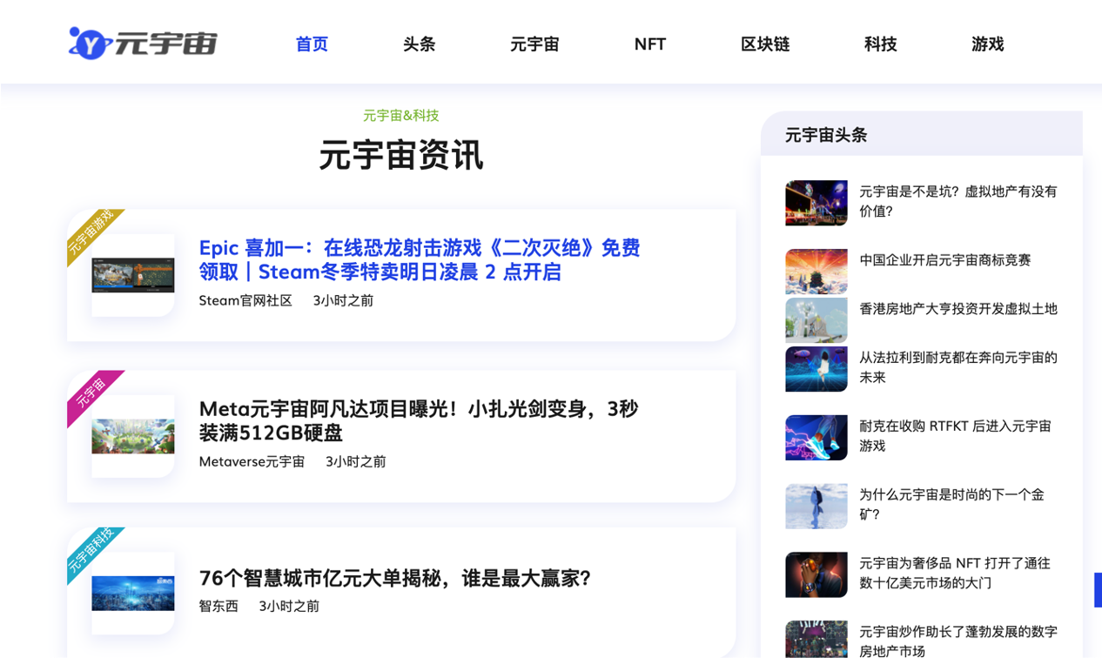This screenshot has width=1102, height=658.
Task: Open the NFT navigation section
Action: tap(649, 44)
